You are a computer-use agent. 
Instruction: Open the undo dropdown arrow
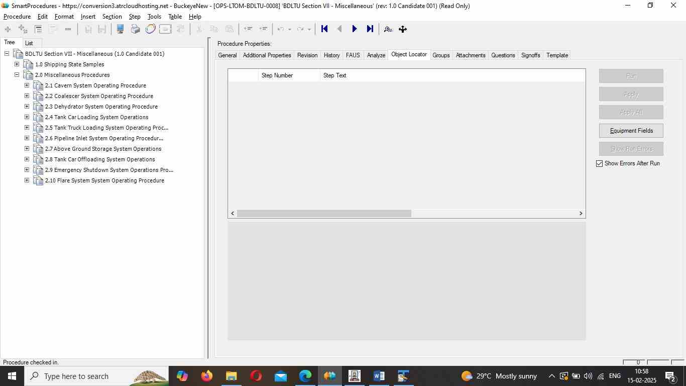pos(290,29)
